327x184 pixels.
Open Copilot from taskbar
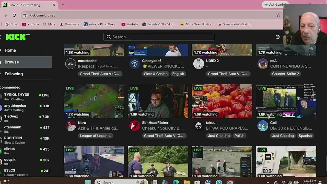pos(165,182)
